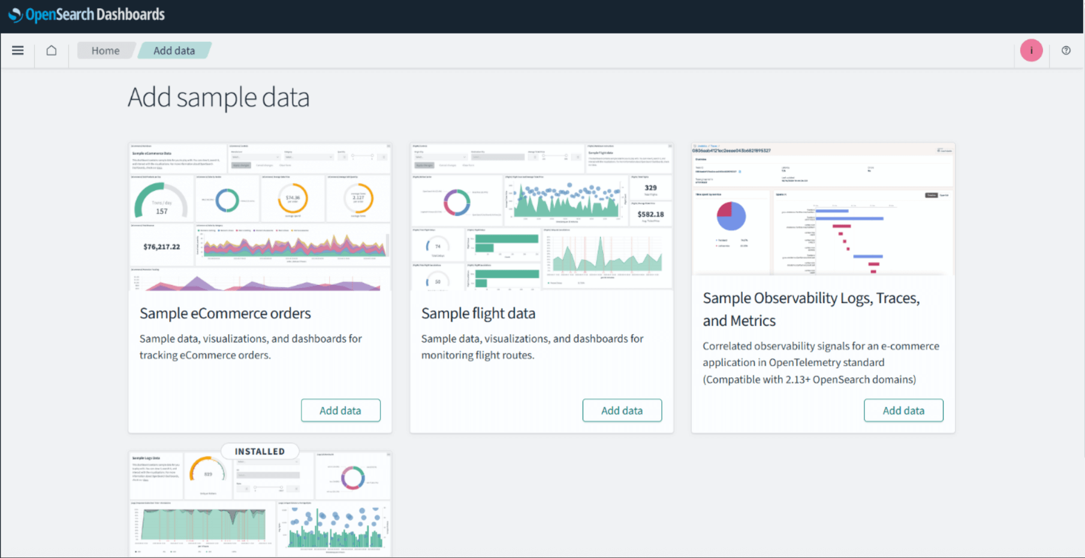This screenshot has height=558, width=1085.
Task: Click the Sample flight data title
Action: (478, 313)
